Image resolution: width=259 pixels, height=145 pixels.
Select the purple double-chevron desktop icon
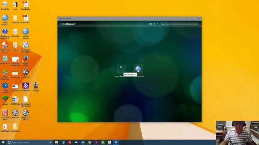[25, 87]
